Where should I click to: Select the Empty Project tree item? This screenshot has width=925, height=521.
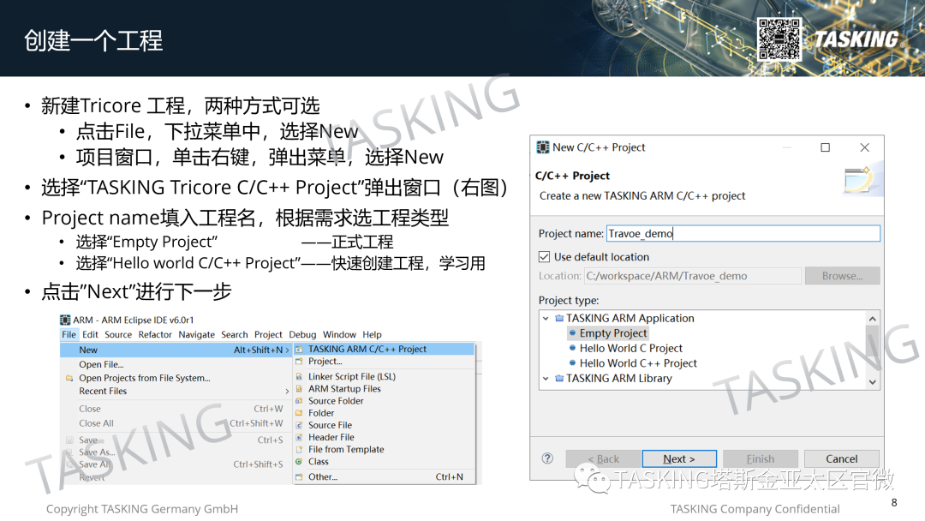(x=613, y=332)
